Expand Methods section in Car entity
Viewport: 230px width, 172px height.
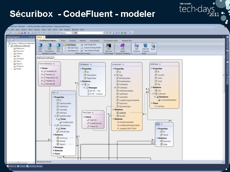click(x=53, y=150)
